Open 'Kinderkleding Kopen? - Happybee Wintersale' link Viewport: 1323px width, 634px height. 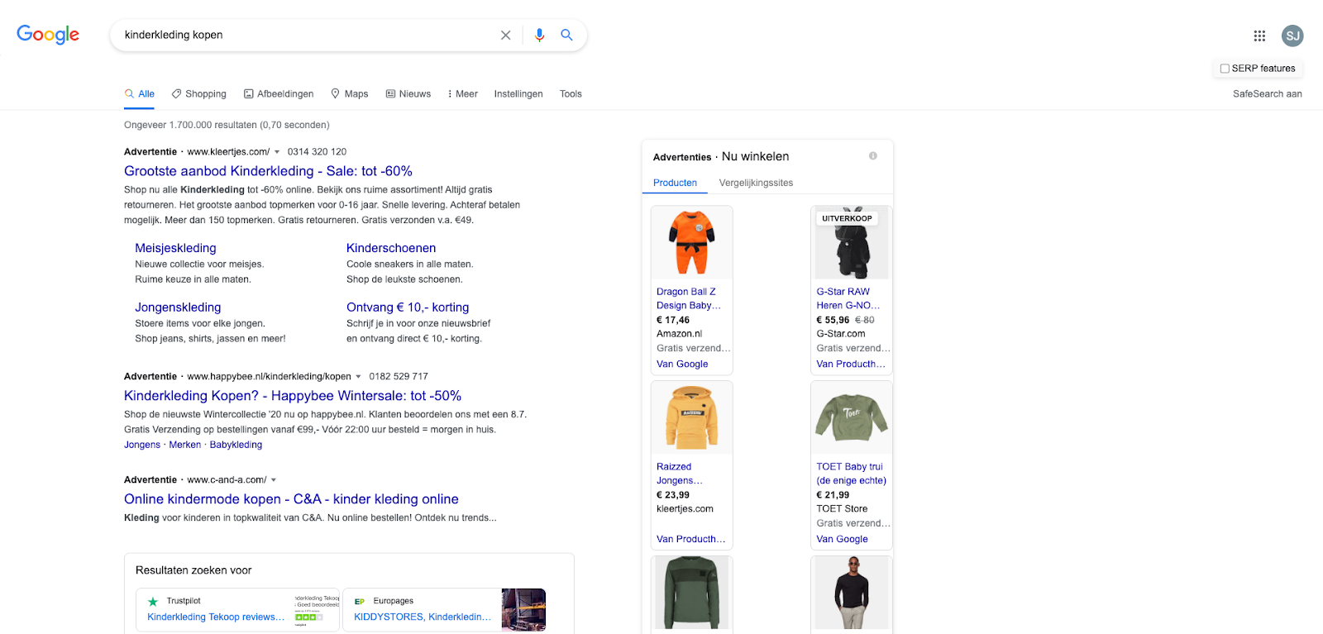(x=293, y=396)
